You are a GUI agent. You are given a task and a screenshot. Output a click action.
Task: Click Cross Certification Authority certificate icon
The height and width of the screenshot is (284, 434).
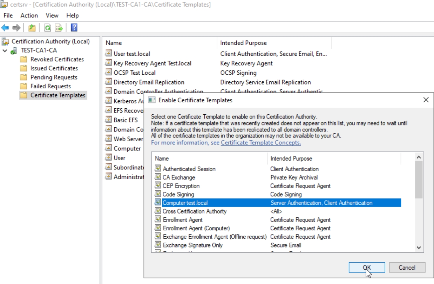click(158, 211)
